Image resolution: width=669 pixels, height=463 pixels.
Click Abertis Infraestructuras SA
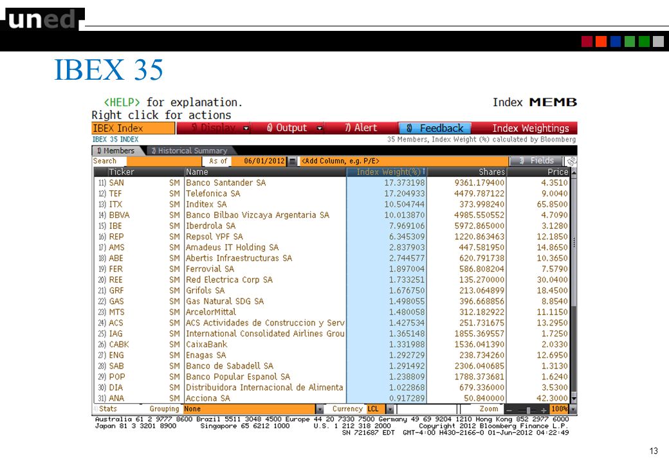(239, 259)
